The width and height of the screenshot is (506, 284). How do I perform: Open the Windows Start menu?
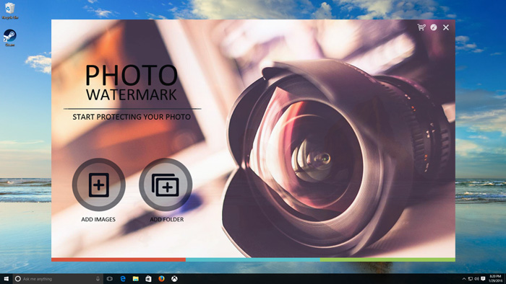[6, 279]
